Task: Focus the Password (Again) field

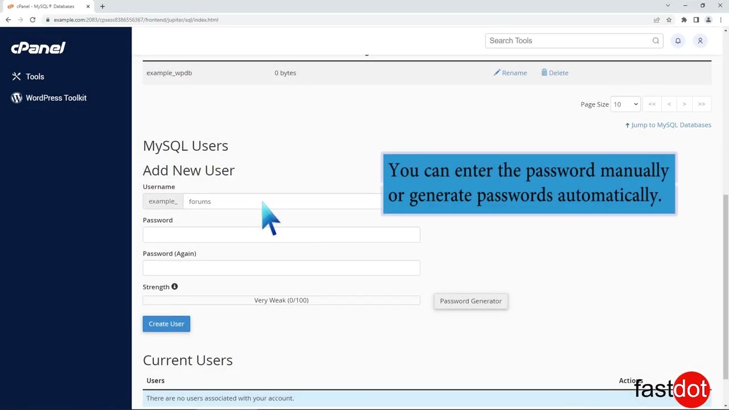Action: pyautogui.click(x=281, y=268)
